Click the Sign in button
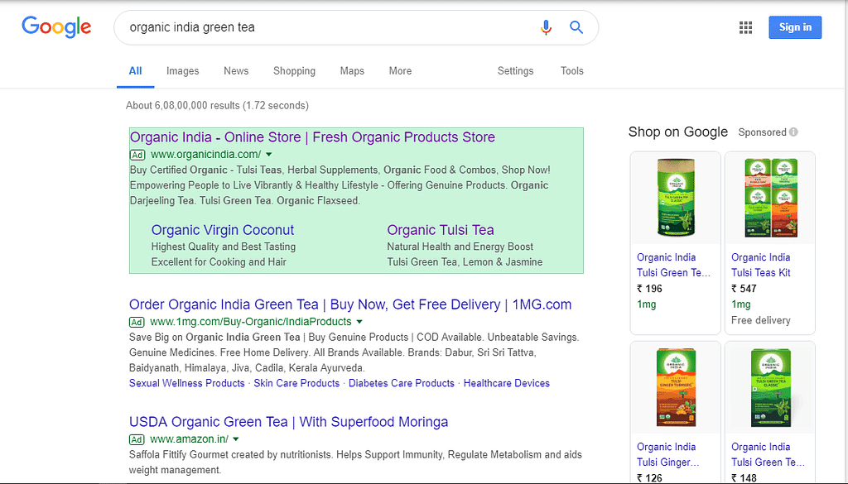Viewport: 848px width, 484px height. click(795, 27)
